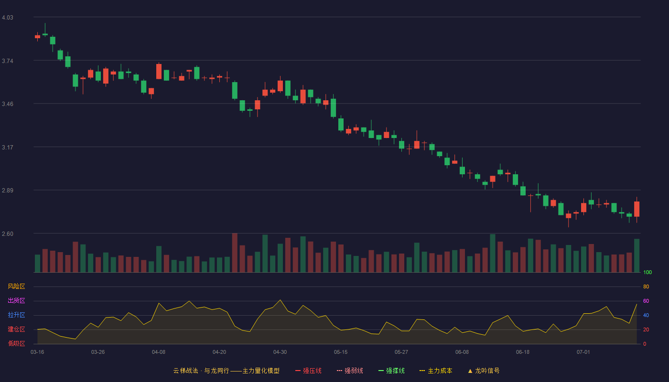Toggle the 主力成本 legend entry
The height and width of the screenshot is (382, 669).
436,371
